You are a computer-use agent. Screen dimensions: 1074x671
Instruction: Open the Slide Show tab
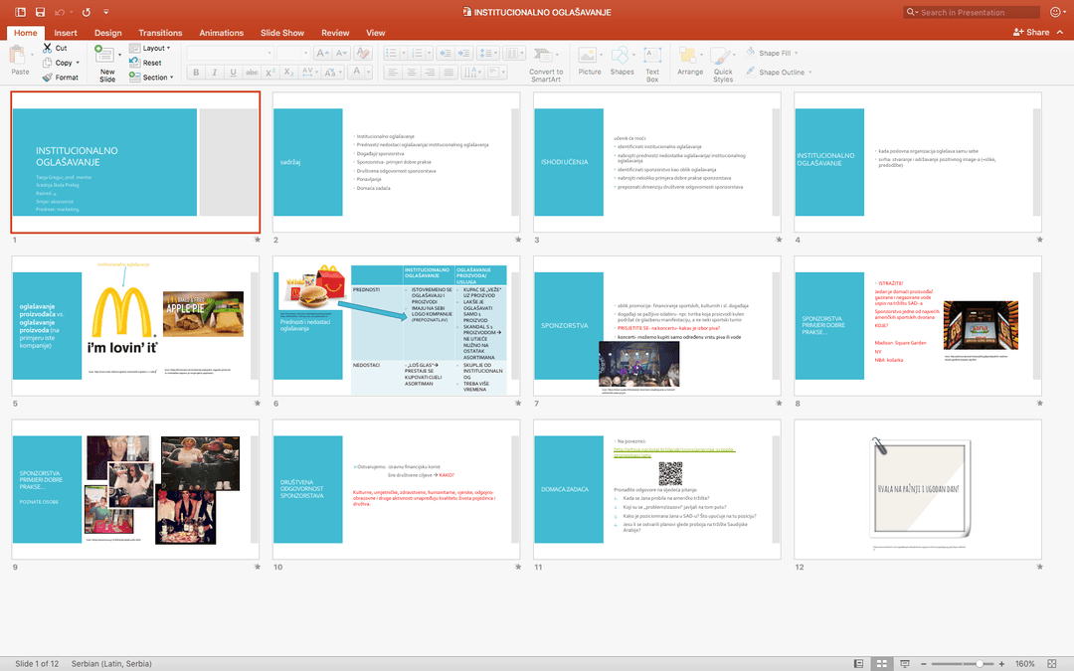pos(282,33)
